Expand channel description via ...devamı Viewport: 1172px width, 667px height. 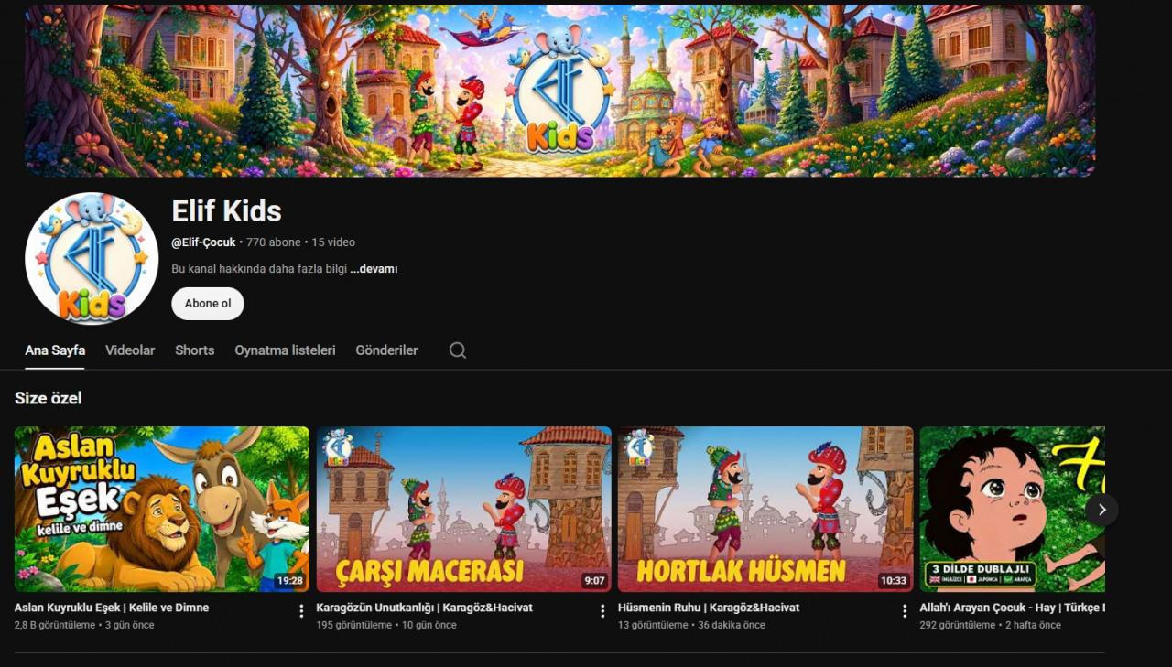coord(374,269)
